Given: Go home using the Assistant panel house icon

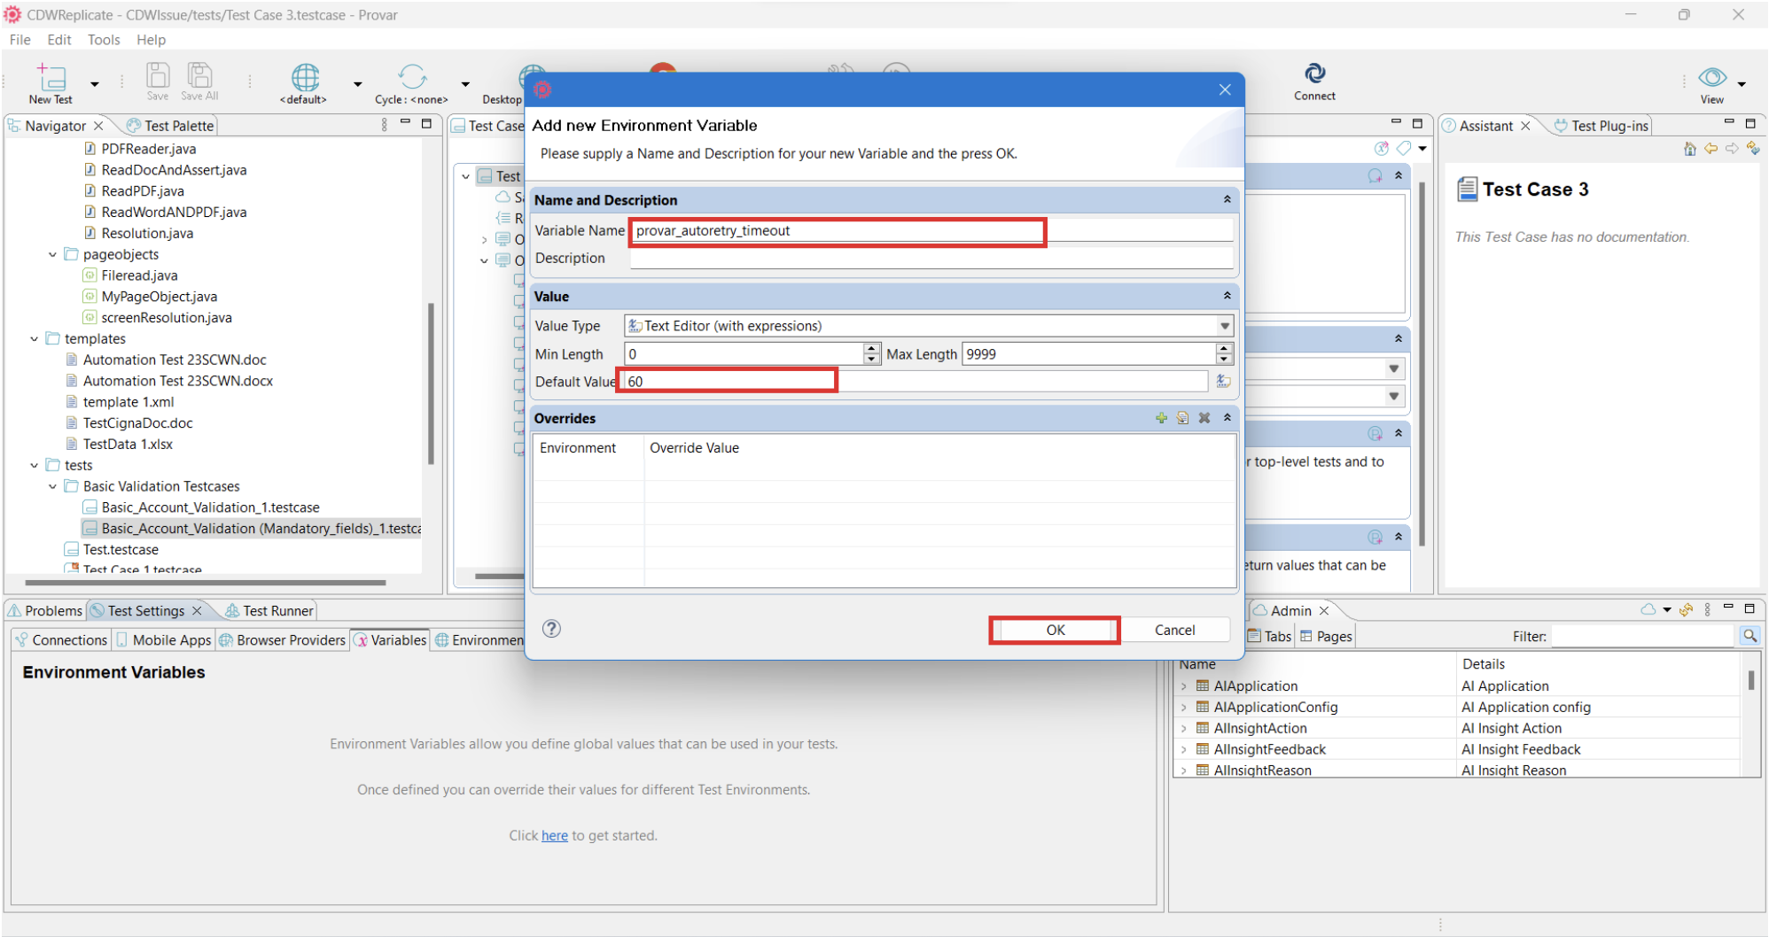Looking at the screenshot, I should [x=1689, y=149].
